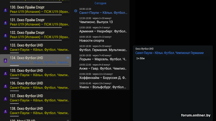The height and width of the screenshot is (121, 216).
Task: Click channel 133 programme subtitle Санкт-Паули – Кёльн
Action: coord(39,50)
